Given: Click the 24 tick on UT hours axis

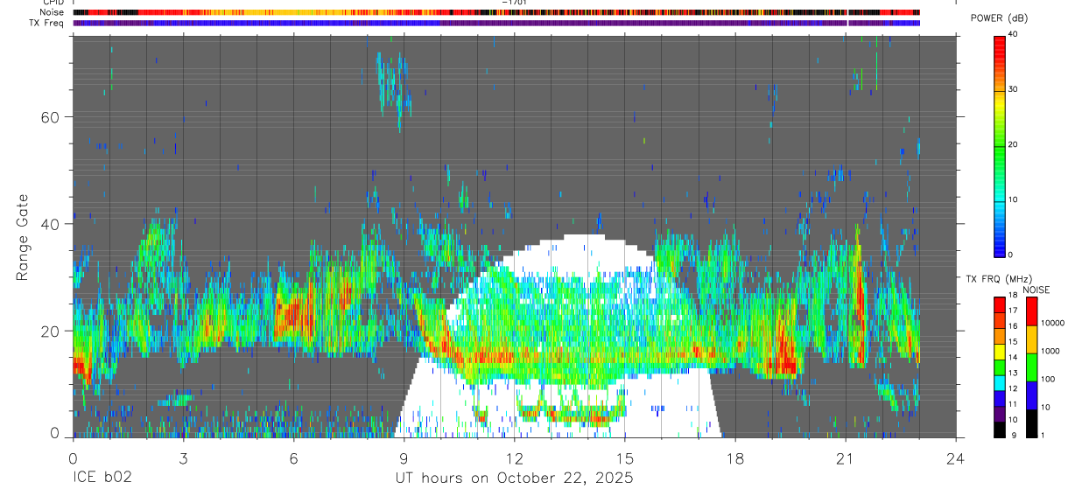Looking at the screenshot, I should tap(956, 458).
